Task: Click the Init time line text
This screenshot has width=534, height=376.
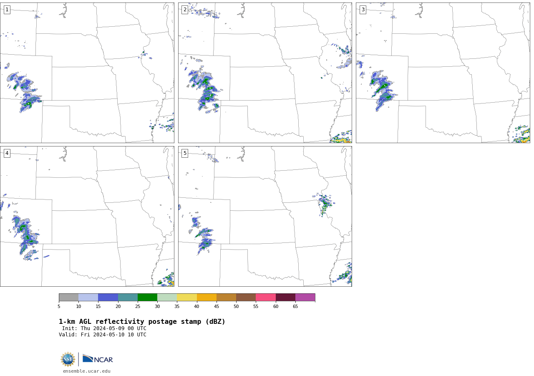Action: (x=104, y=328)
